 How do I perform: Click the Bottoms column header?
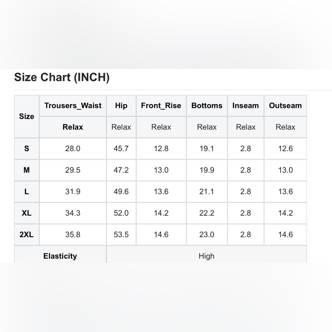click(x=207, y=106)
